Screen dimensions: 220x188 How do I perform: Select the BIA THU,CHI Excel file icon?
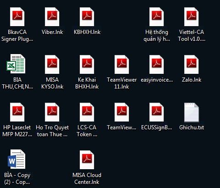[16, 64]
